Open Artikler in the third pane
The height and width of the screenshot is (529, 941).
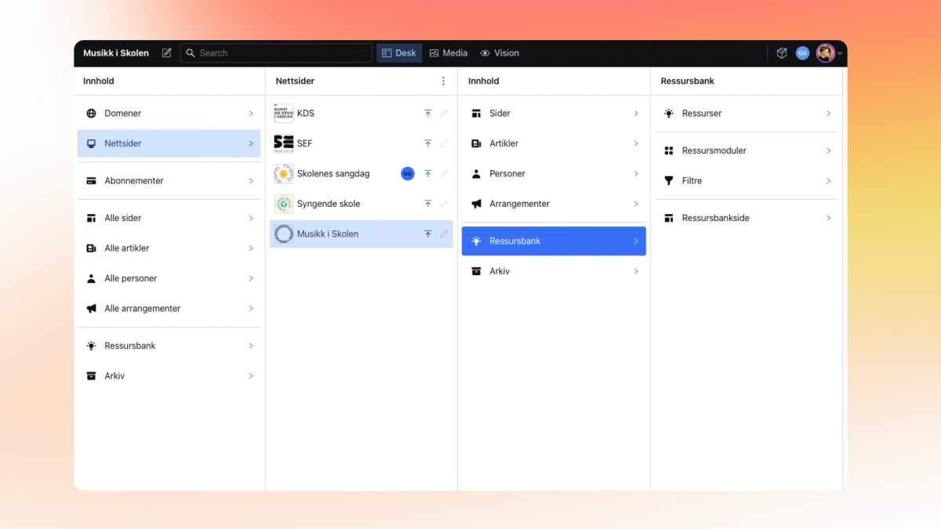(x=554, y=143)
